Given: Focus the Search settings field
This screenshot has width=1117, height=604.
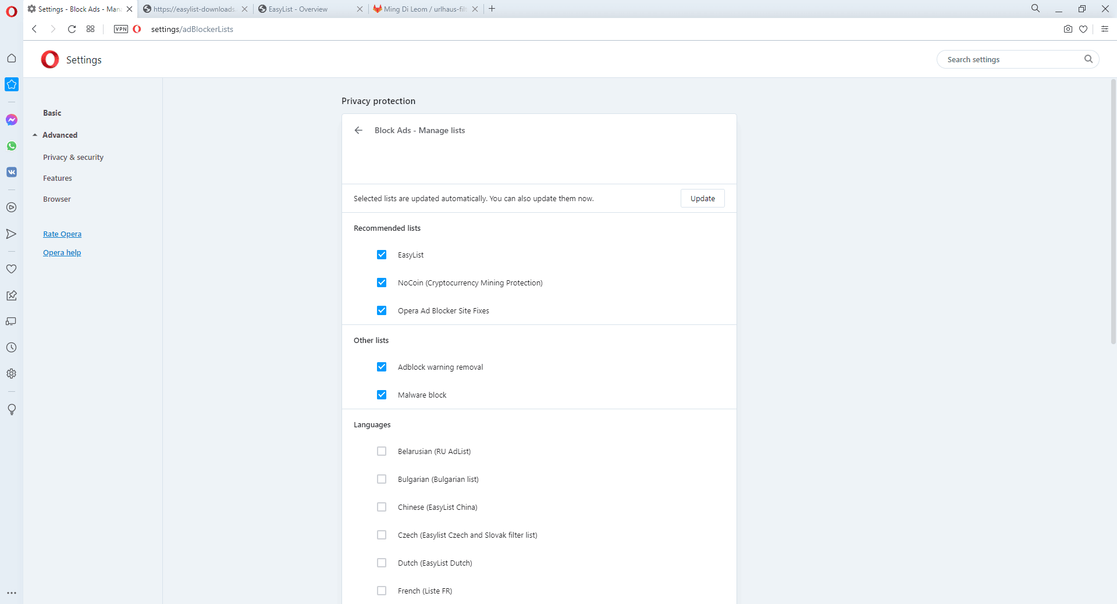Looking at the screenshot, I should click(1018, 59).
